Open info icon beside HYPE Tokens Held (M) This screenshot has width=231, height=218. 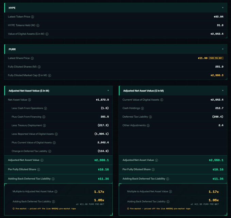click(38, 25)
